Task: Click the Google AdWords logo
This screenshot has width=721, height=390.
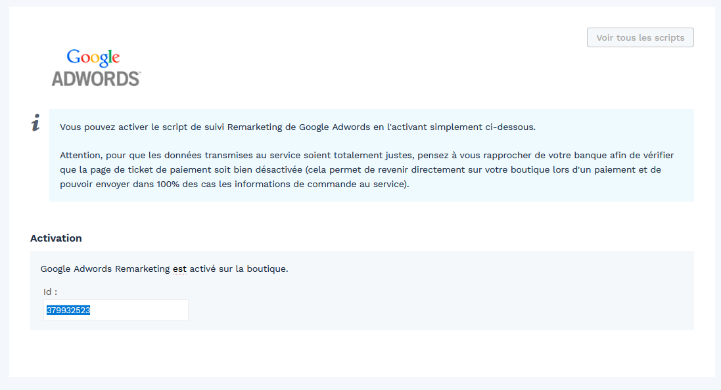Action: coord(96,68)
